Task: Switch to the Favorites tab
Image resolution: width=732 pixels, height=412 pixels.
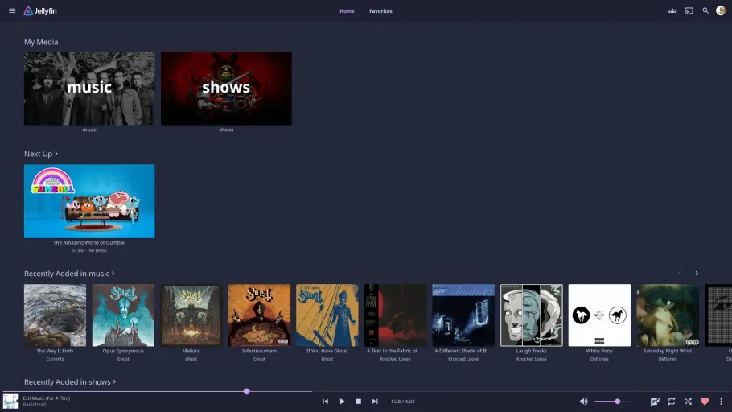Action: point(380,10)
